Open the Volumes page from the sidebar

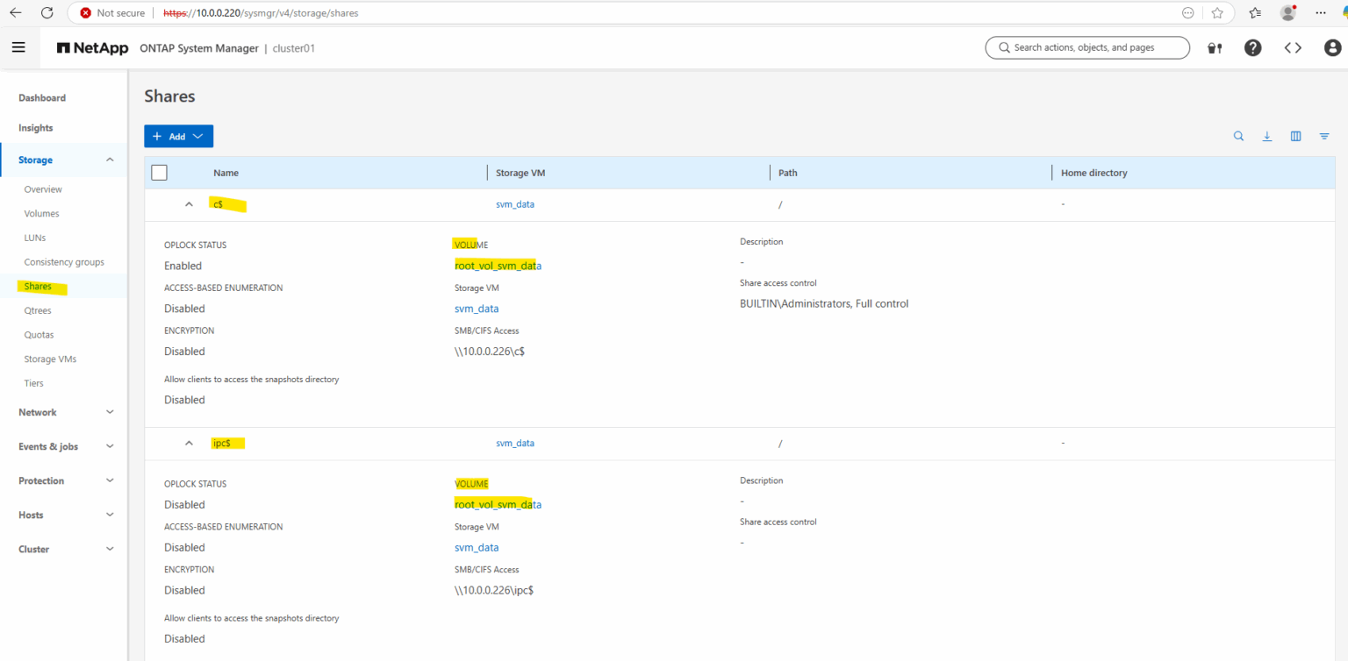click(x=41, y=213)
